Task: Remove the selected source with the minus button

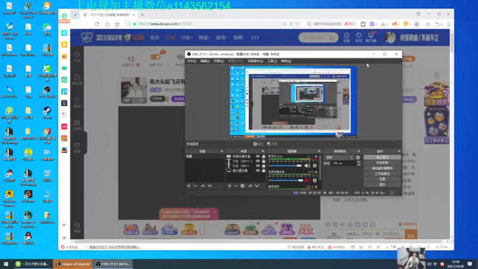Action: 236,186
